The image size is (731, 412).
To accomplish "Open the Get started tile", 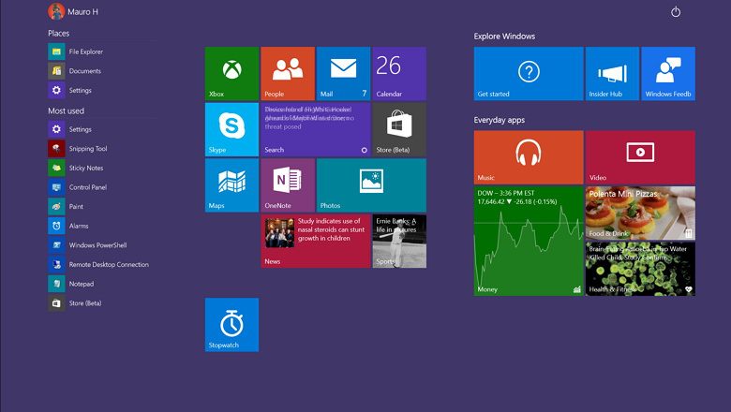I will pyautogui.click(x=529, y=74).
